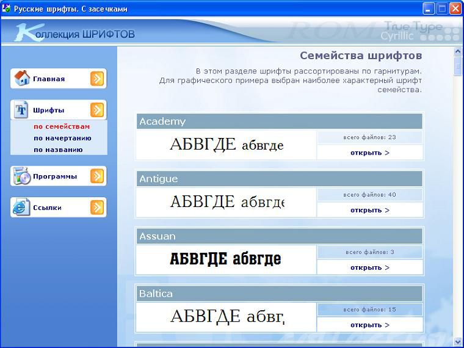Choose the 'по названию' submenu item
Viewport: 464px width, 348px height.
click(58, 150)
